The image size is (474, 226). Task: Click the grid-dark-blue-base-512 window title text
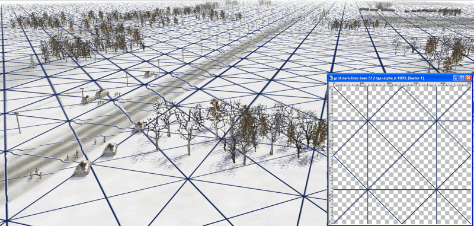pos(379,78)
